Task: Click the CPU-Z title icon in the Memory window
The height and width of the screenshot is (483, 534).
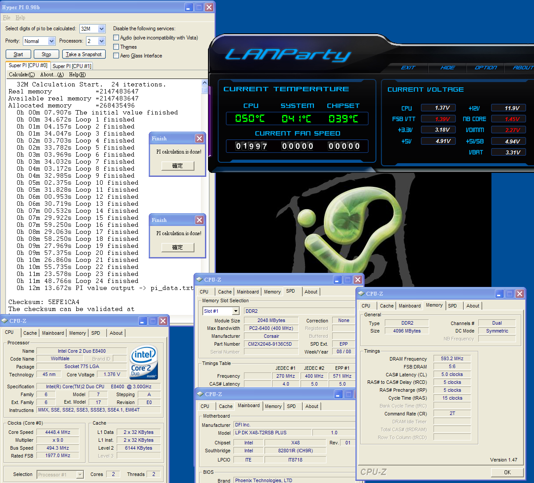Action: 362,293
